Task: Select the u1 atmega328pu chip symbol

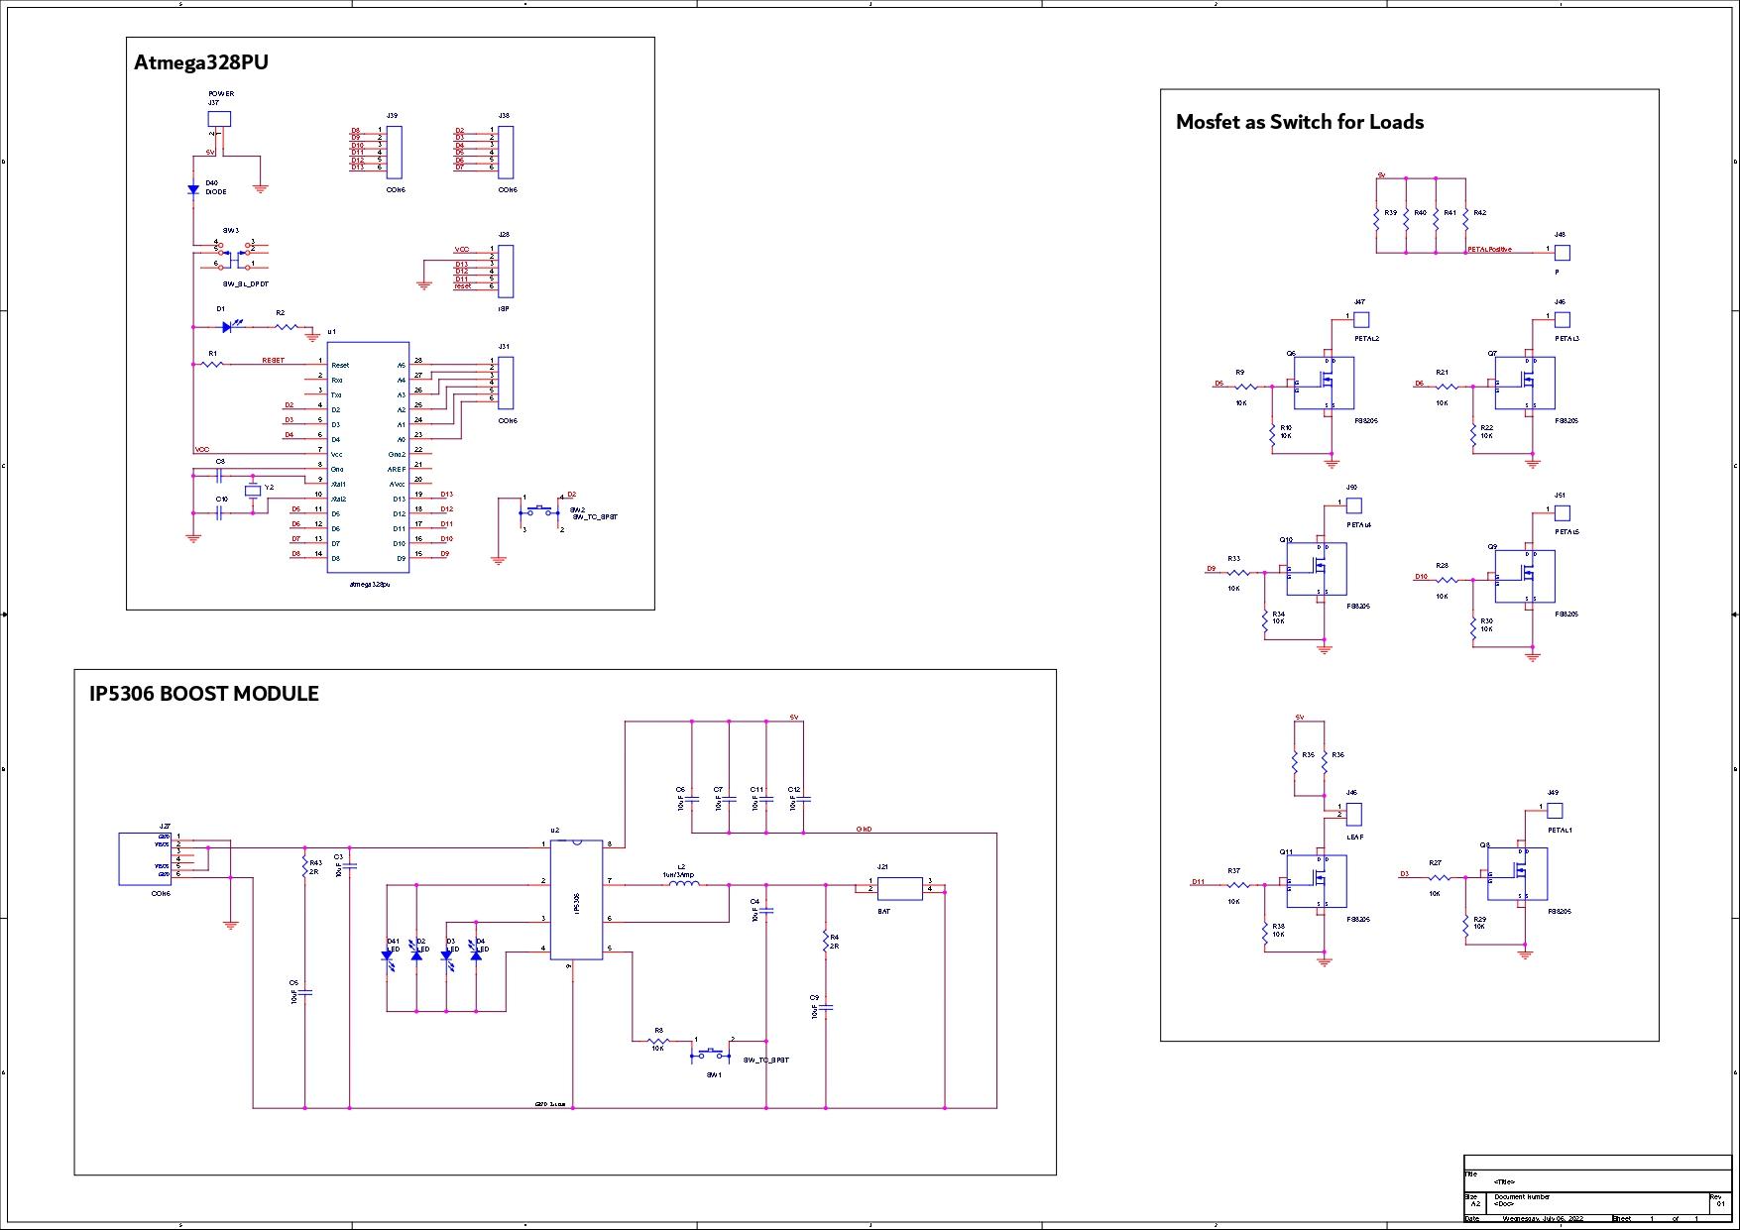Action: coord(368,458)
